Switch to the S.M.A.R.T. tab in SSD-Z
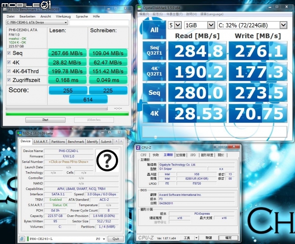 coord(41,142)
